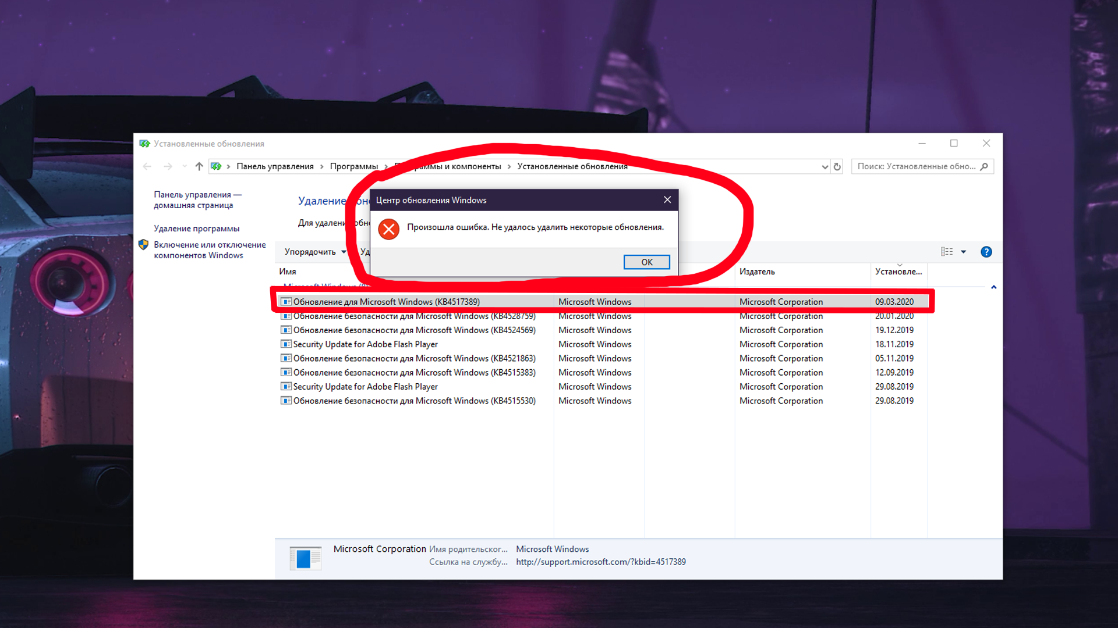Minimize the Установленные обновления window
1118x628 pixels.
tap(922, 144)
